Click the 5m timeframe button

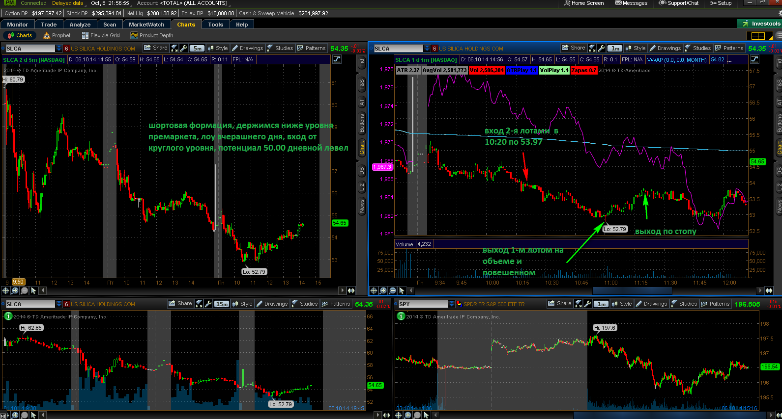point(197,48)
